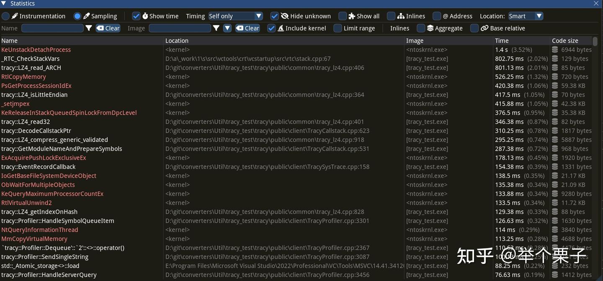Sort by the Name column header
This screenshot has width=603, height=281.
coord(82,41)
